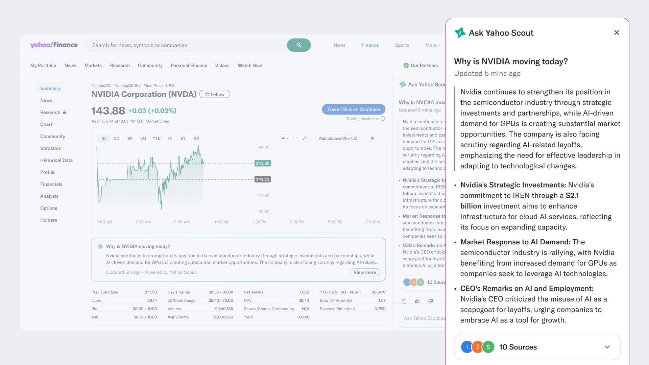The image size is (649, 365).
Task: Open Historical Data in the left sidebar
Action: pos(56,160)
